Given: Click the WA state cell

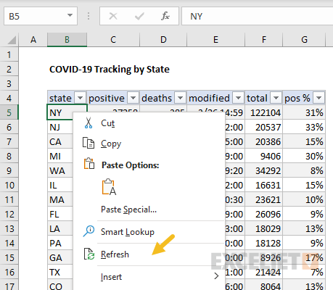Looking at the screenshot, I should click(60, 170).
